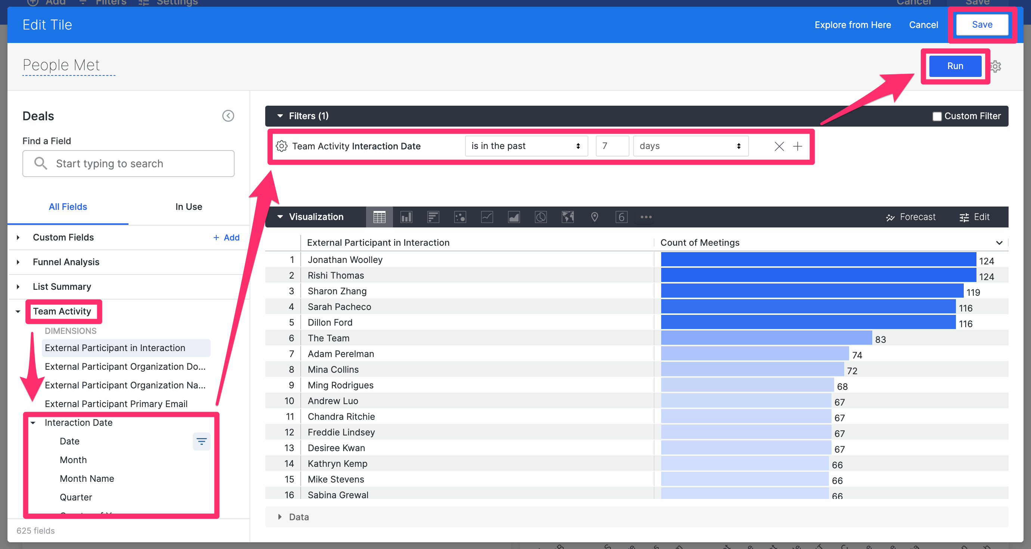Expand the Data section
This screenshot has height=549, width=1031.
coord(279,517)
